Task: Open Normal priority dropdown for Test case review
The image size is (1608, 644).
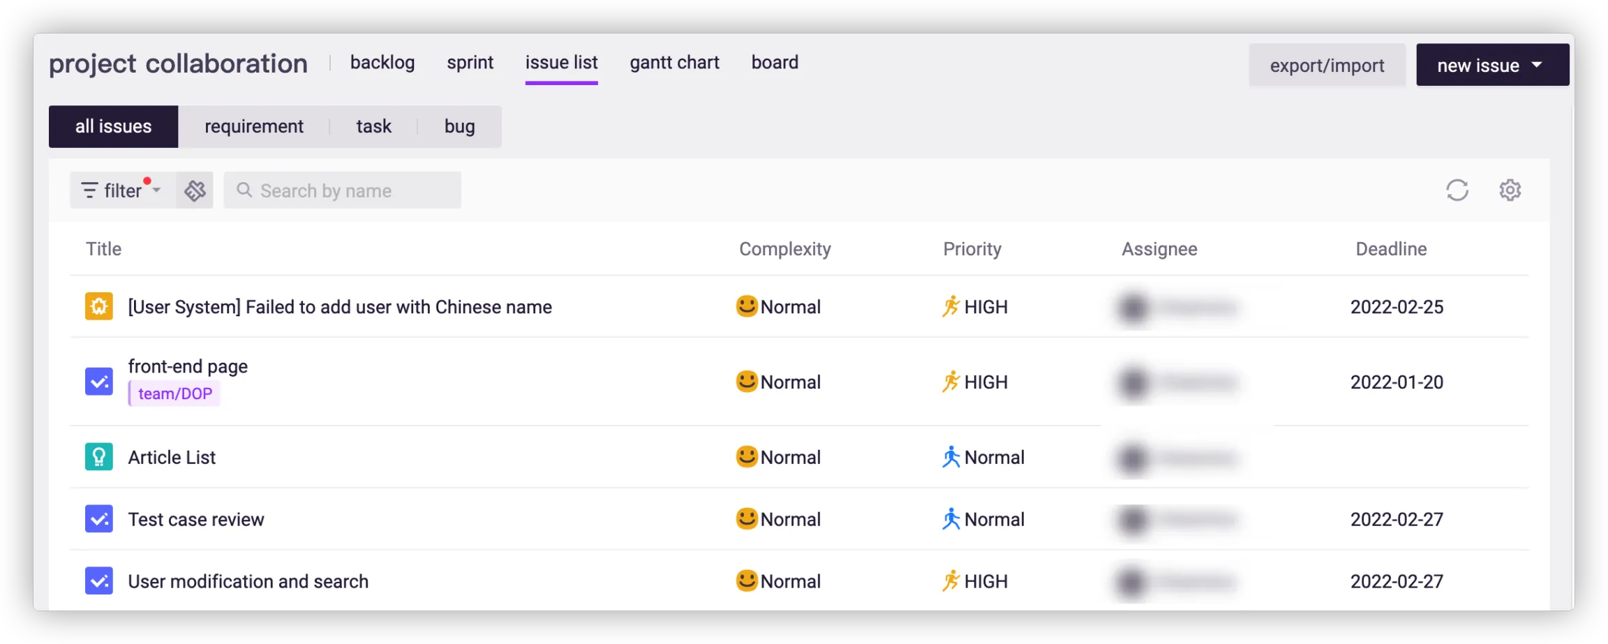Action: coord(983,519)
